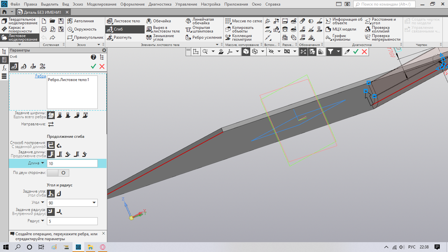Confirm operation with green check in parameters panel

point(93,66)
